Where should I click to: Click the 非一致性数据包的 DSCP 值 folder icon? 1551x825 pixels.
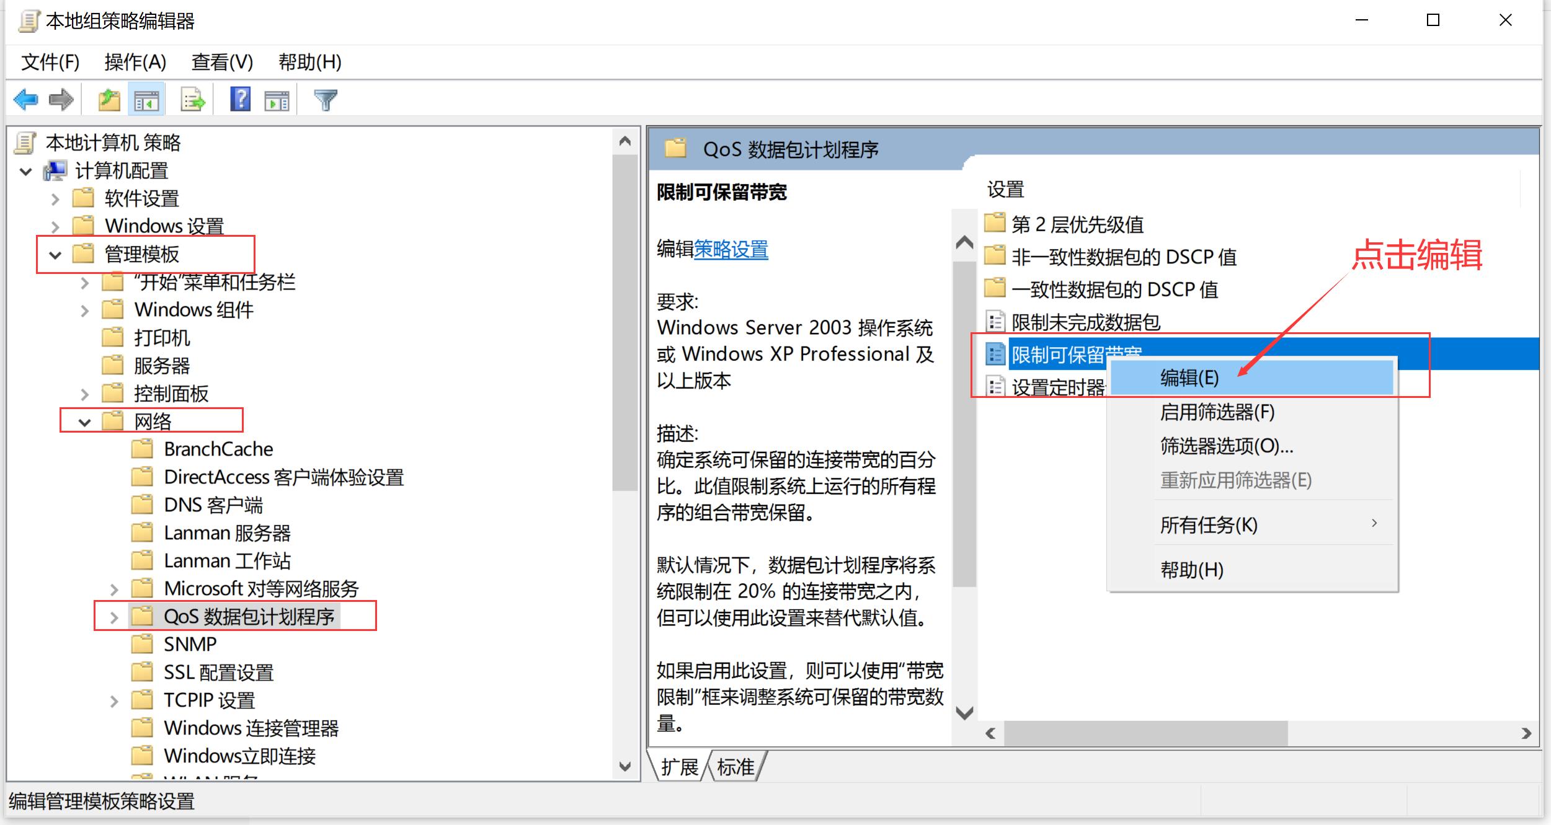(996, 256)
